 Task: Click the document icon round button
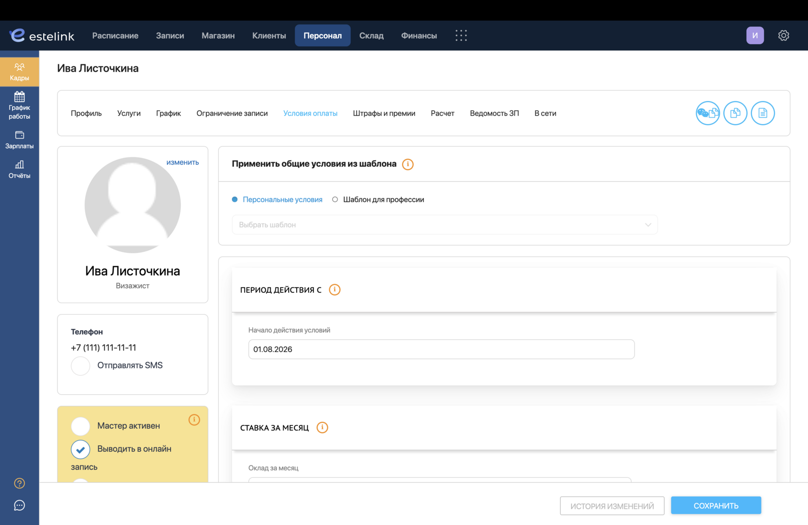coord(762,113)
